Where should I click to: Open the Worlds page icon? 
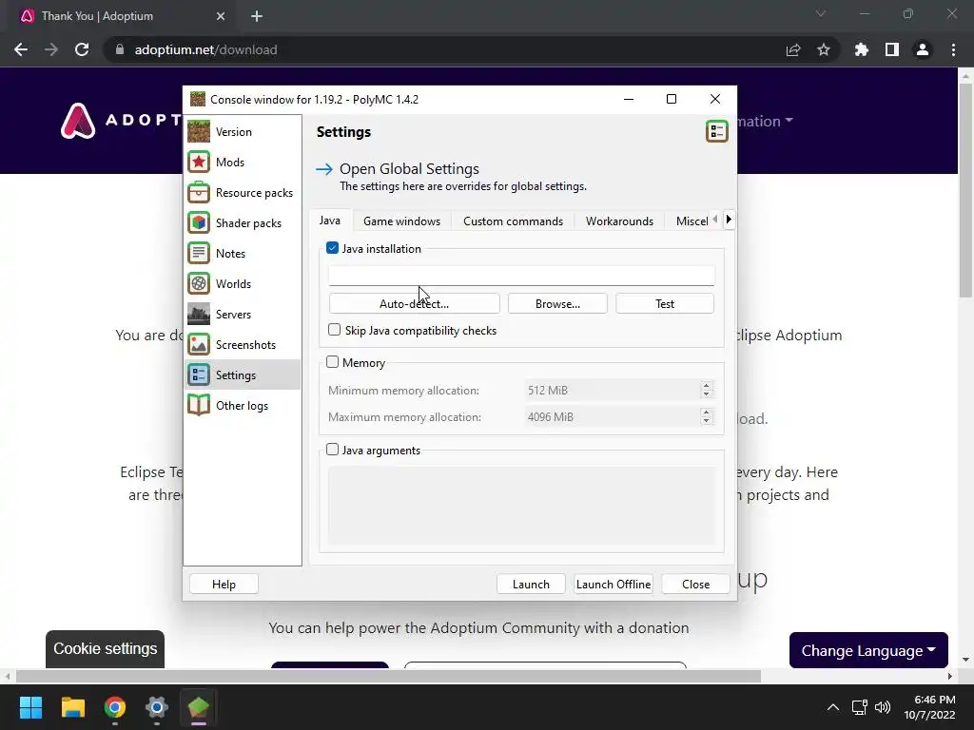point(199,283)
